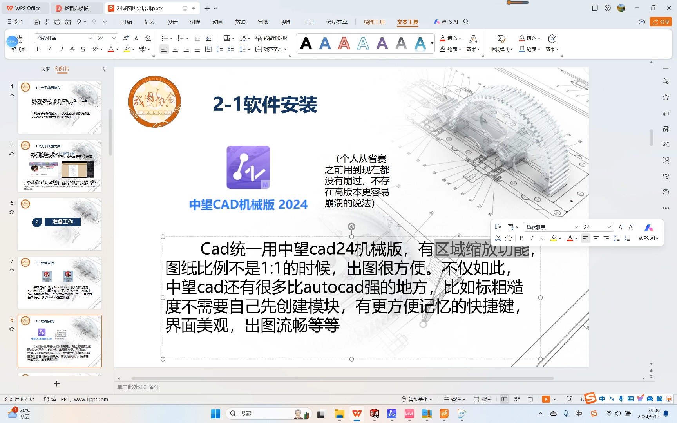The image size is (677, 423).
Task: Increase font size with A+ icon in ribbon
Action: pos(126,38)
